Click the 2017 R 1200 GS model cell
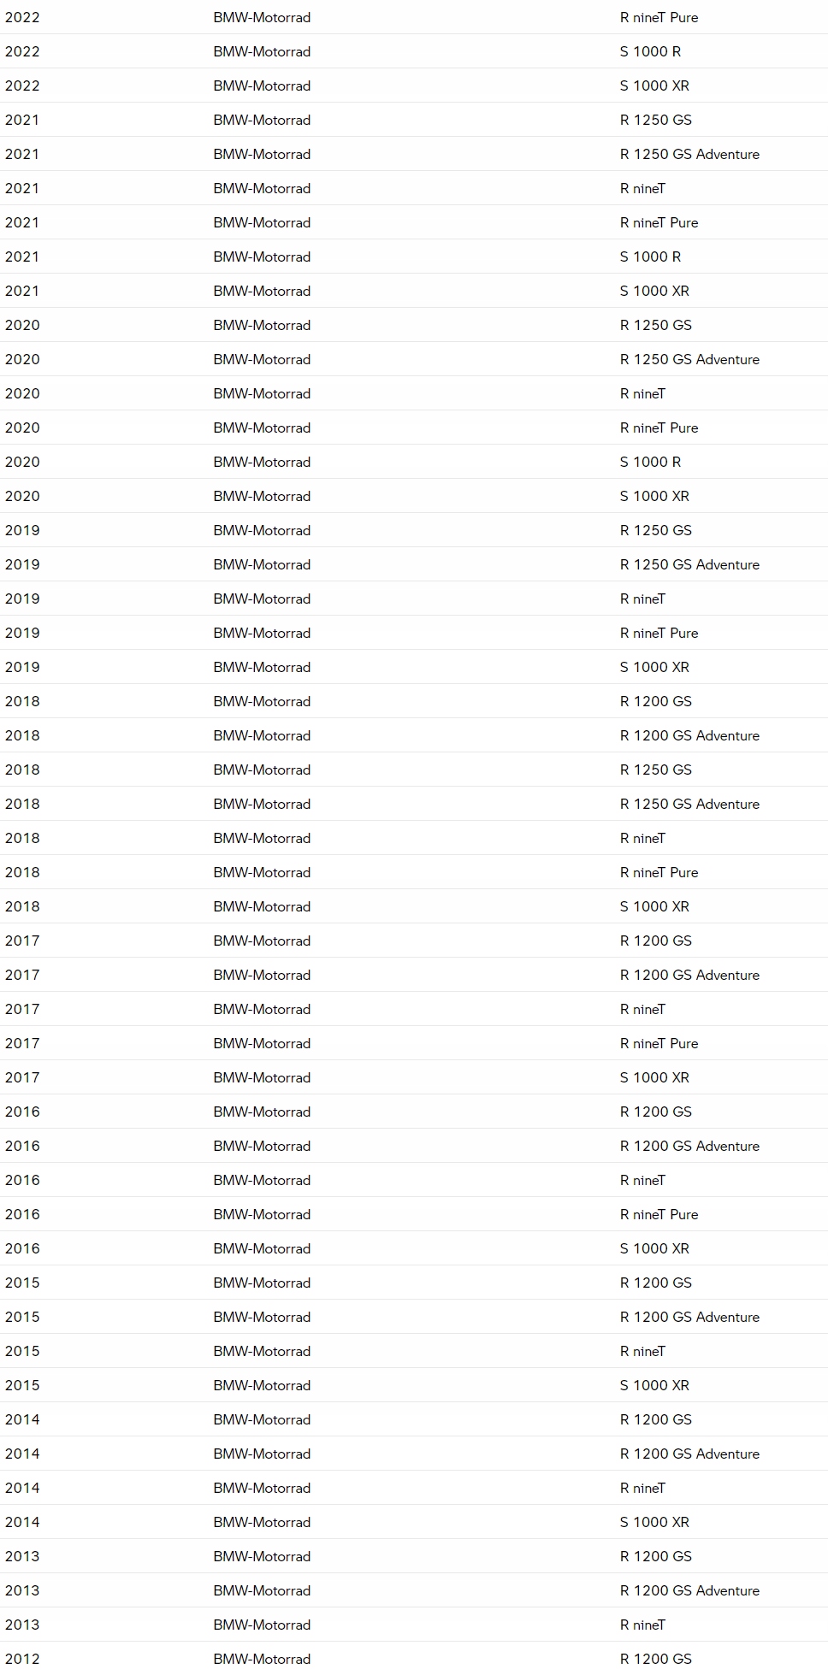Viewport: 828px width, 1675px height. (655, 941)
